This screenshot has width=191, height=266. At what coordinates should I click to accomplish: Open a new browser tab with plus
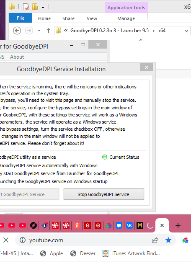pos(178,225)
